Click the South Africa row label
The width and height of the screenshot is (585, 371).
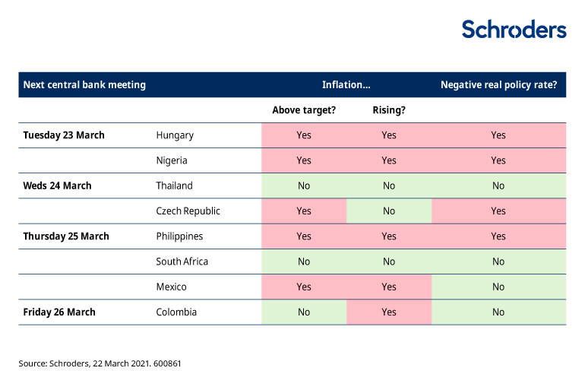pyautogui.click(x=182, y=262)
